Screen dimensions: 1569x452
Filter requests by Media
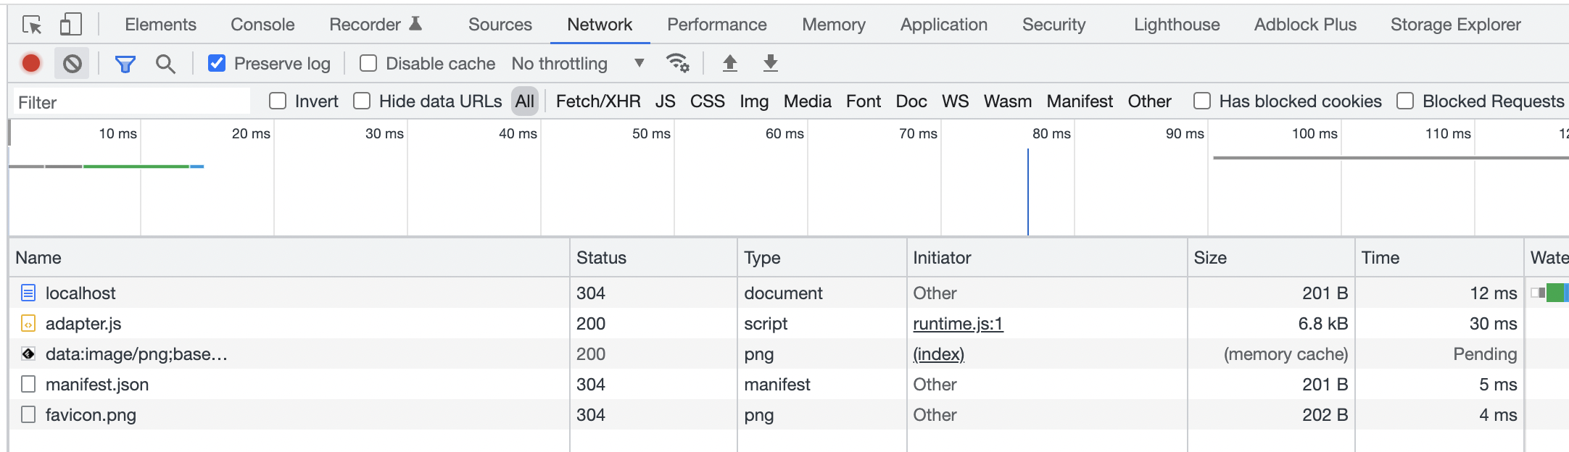tap(808, 101)
